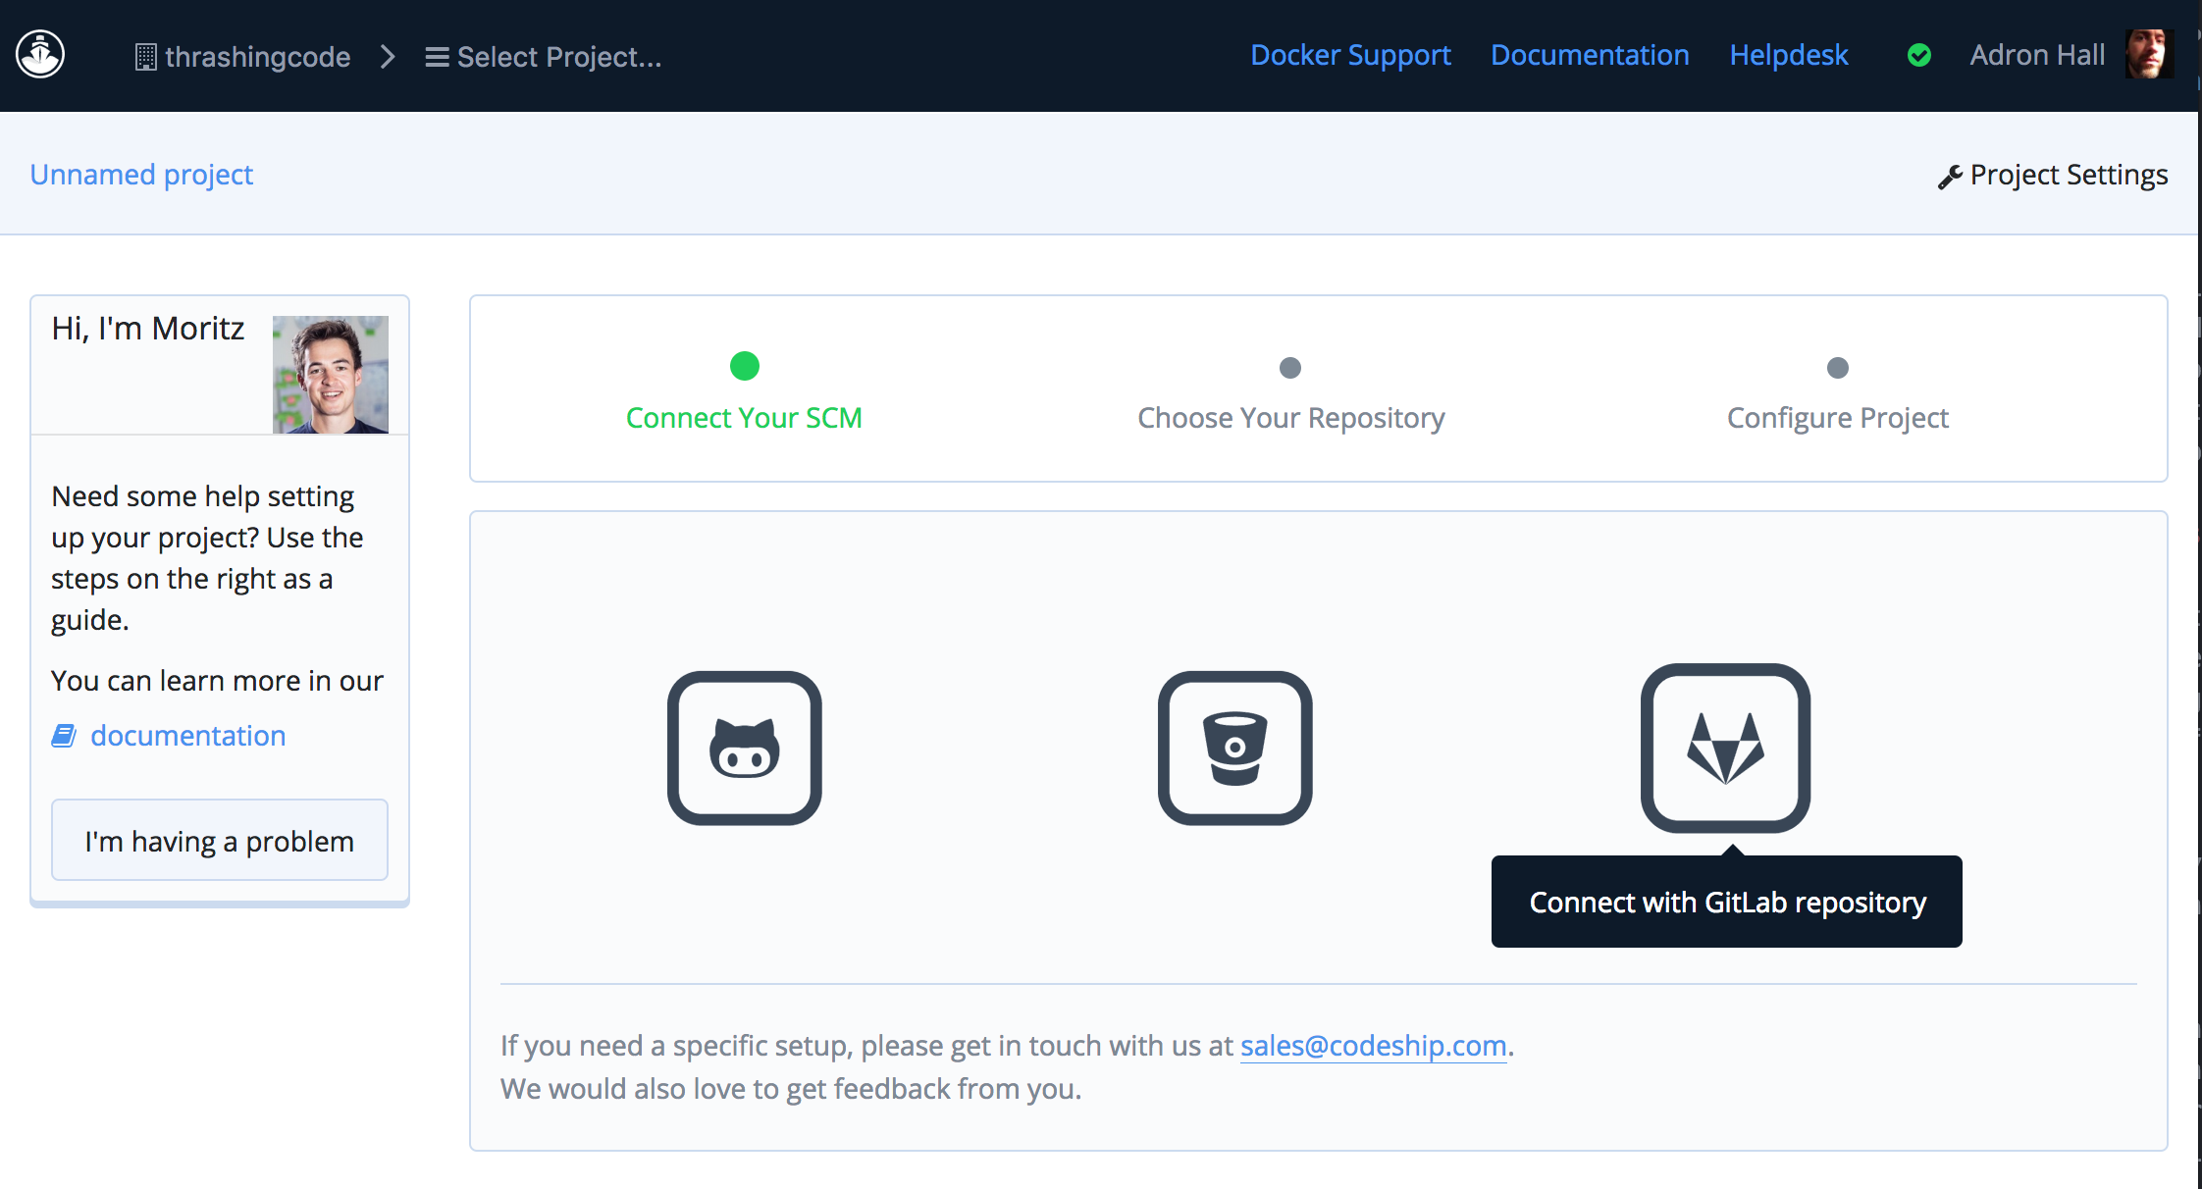Email sales@codeship.com link
2202x1189 pixels.
tap(1373, 1046)
